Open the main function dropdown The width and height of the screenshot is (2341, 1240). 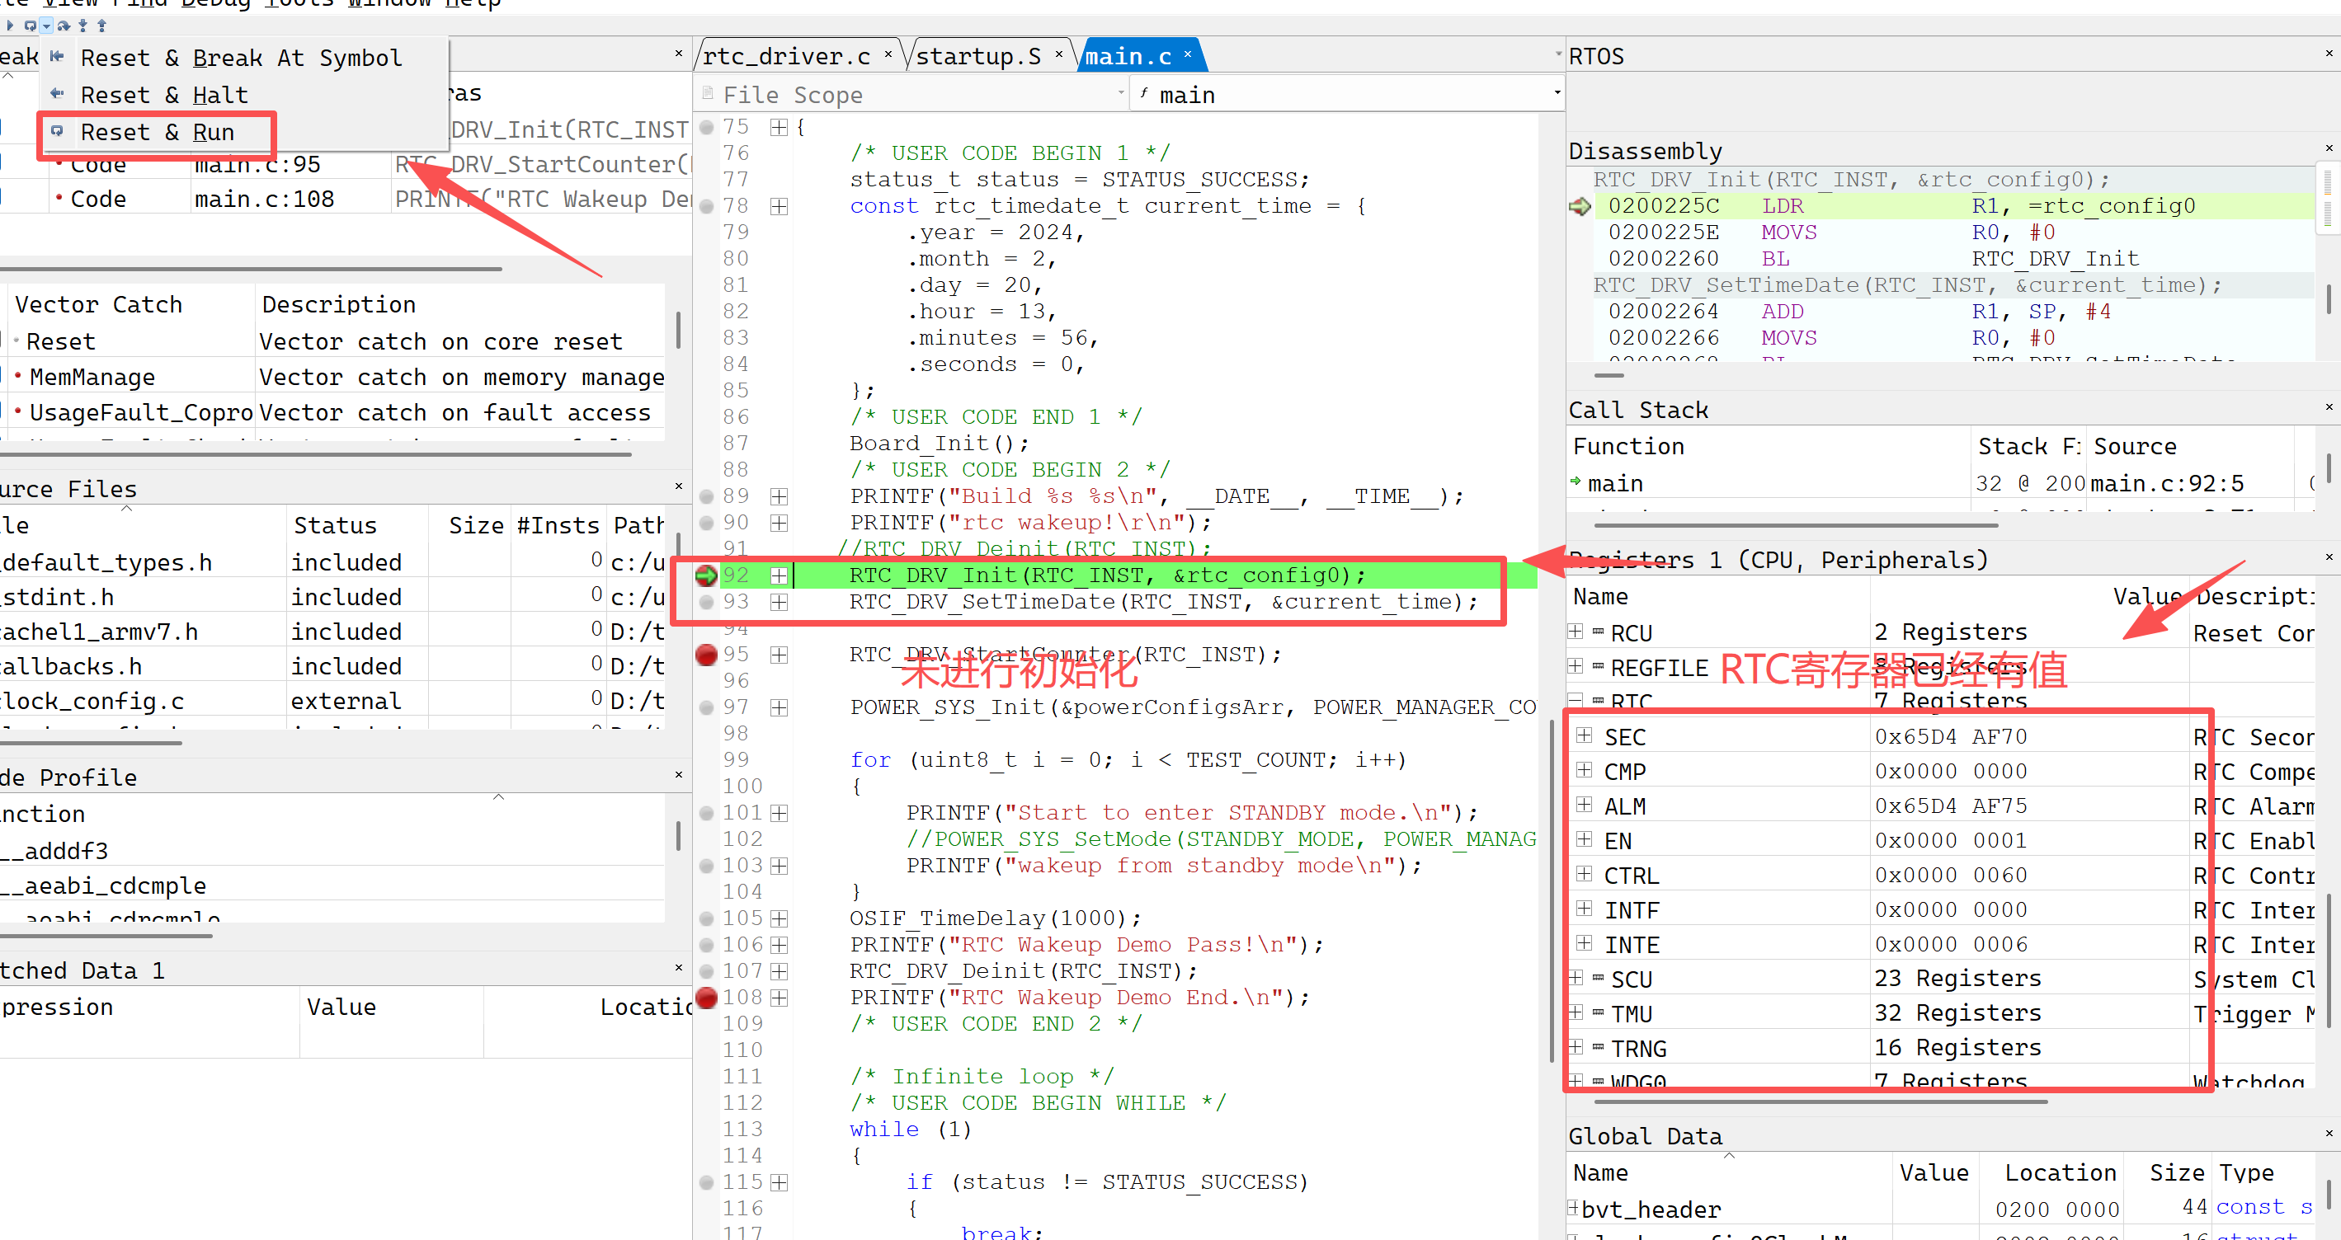(1556, 93)
